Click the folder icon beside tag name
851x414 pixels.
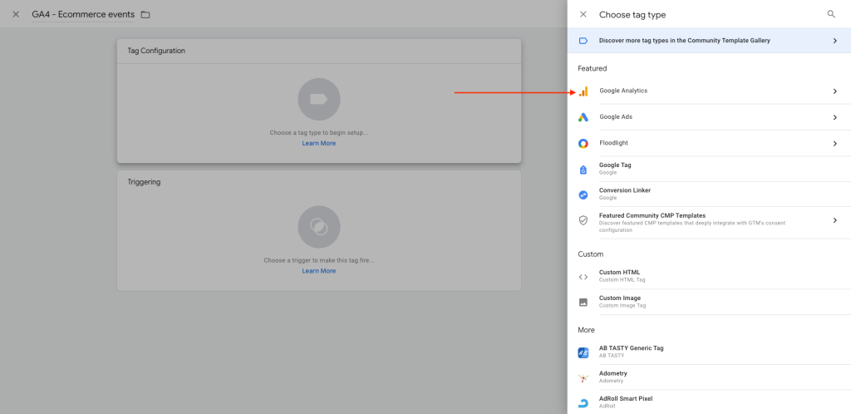tap(145, 15)
